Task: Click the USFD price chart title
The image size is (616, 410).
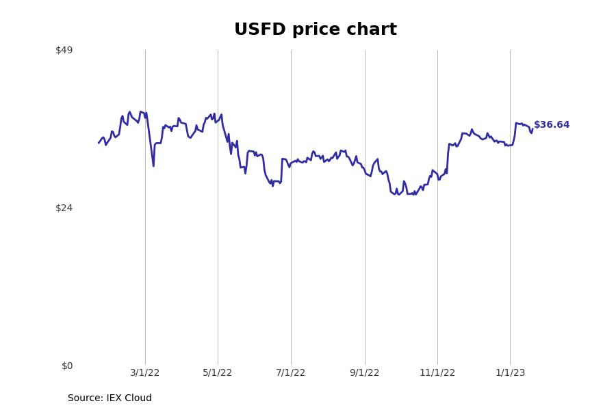Action: [316, 29]
